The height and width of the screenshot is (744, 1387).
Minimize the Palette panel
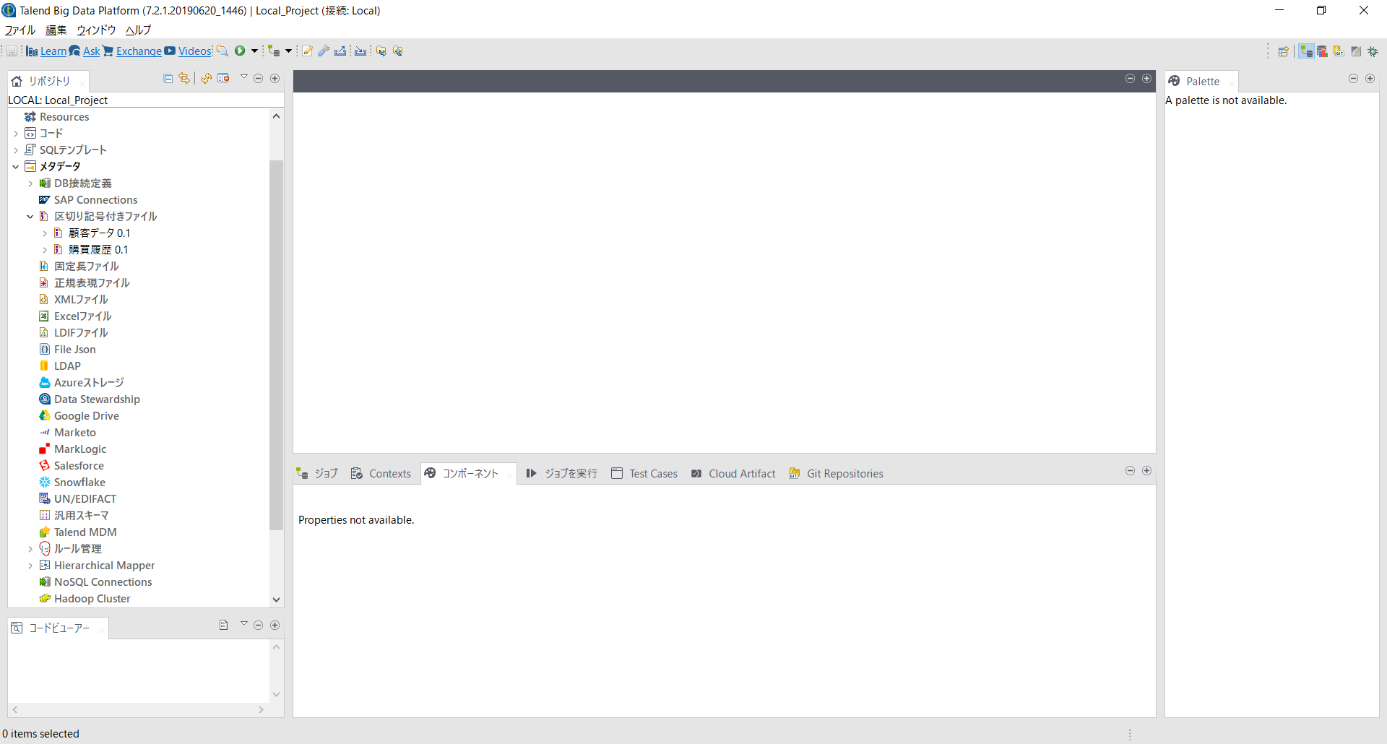1354,79
